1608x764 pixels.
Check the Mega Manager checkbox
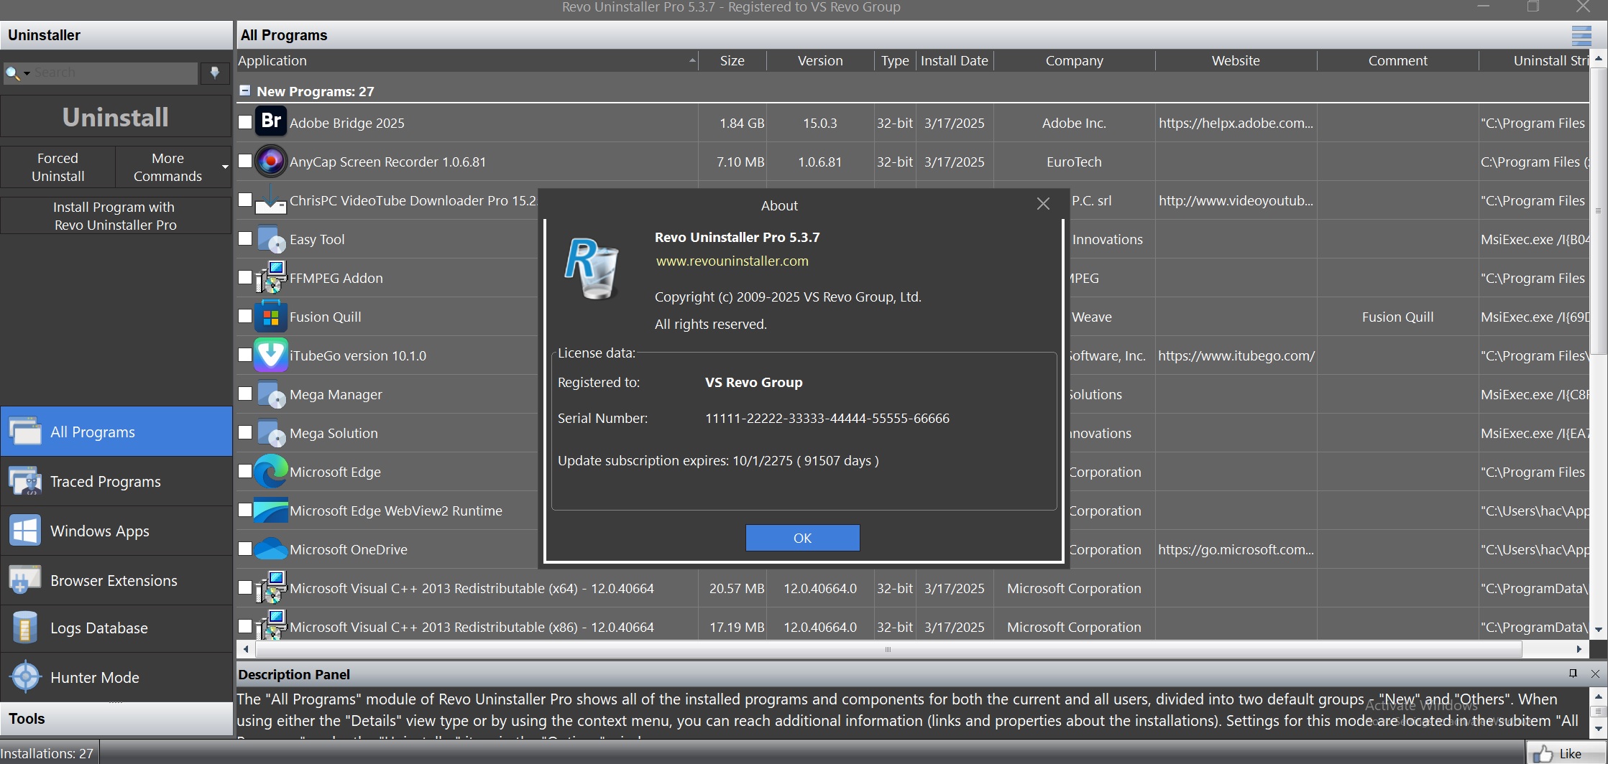(245, 393)
